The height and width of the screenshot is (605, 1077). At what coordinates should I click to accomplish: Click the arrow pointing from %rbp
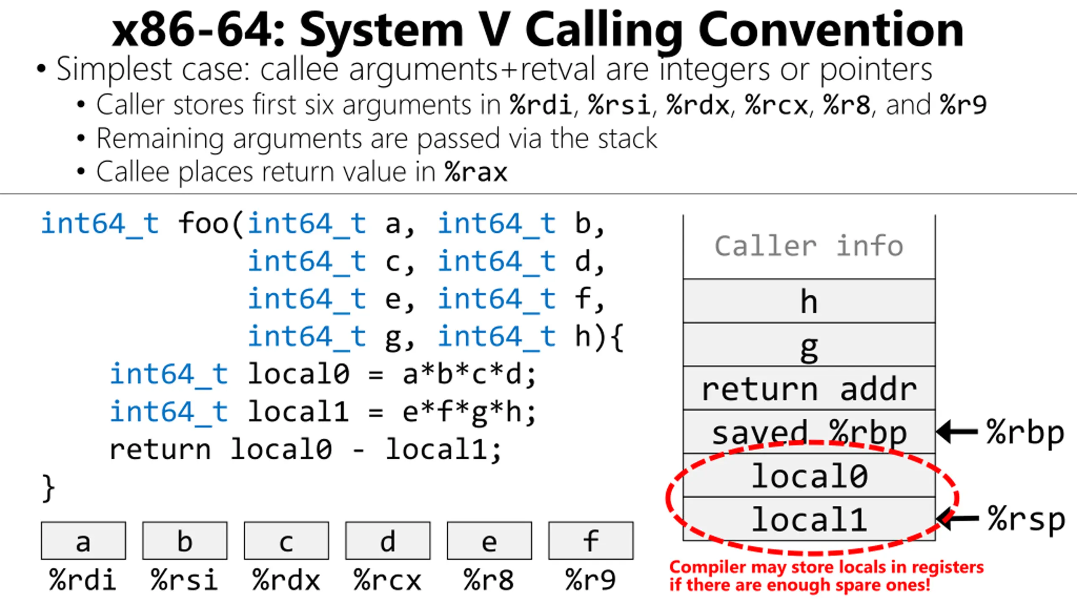[957, 431]
